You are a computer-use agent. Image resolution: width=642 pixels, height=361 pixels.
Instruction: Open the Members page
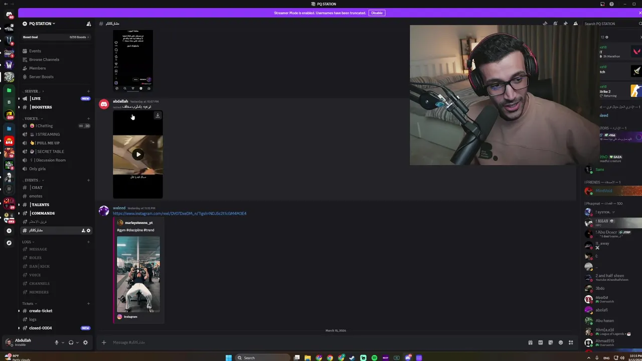pyautogui.click(x=37, y=68)
